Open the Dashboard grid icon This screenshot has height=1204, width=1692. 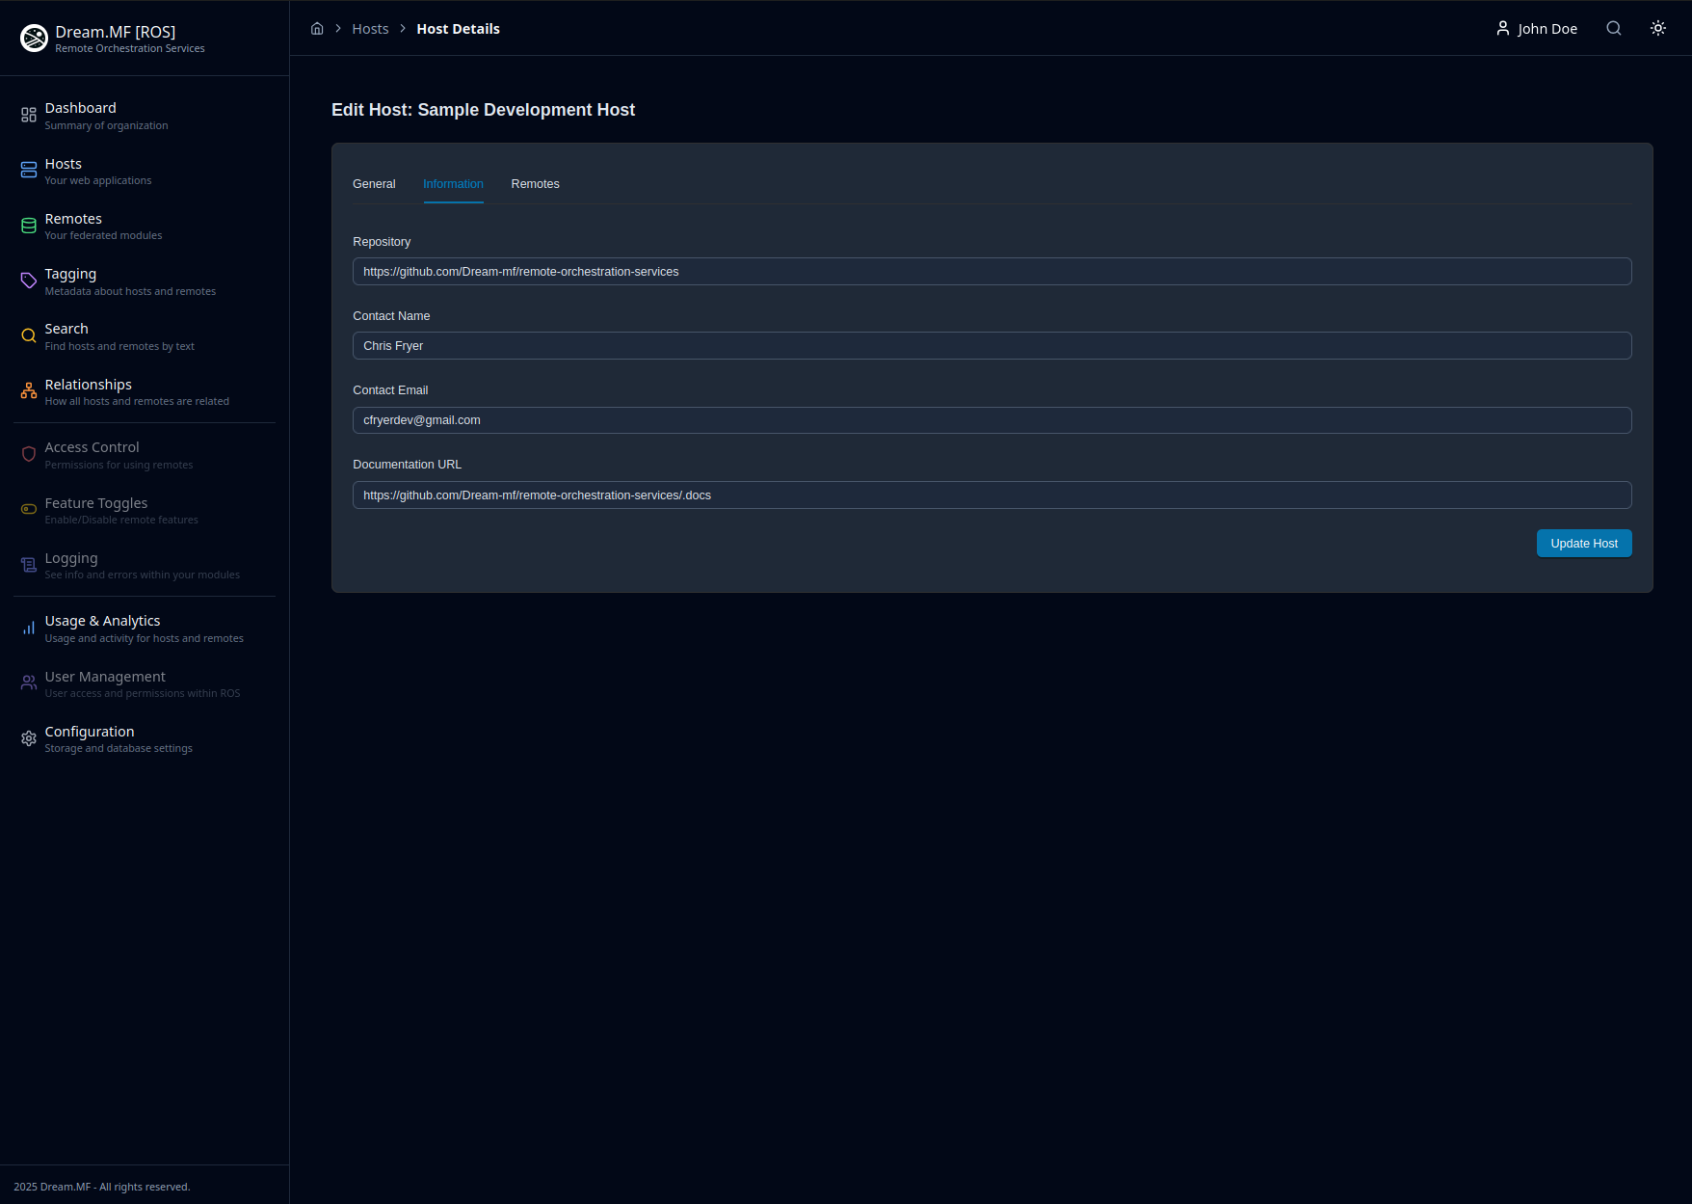[29, 116]
